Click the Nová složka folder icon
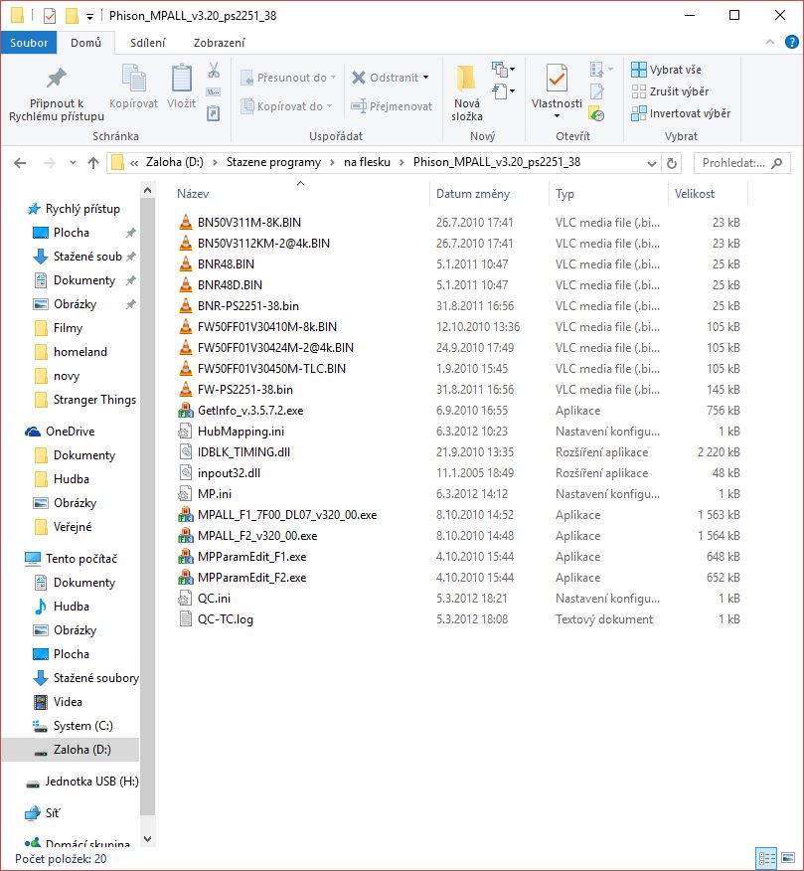804x871 pixels. 466,78
